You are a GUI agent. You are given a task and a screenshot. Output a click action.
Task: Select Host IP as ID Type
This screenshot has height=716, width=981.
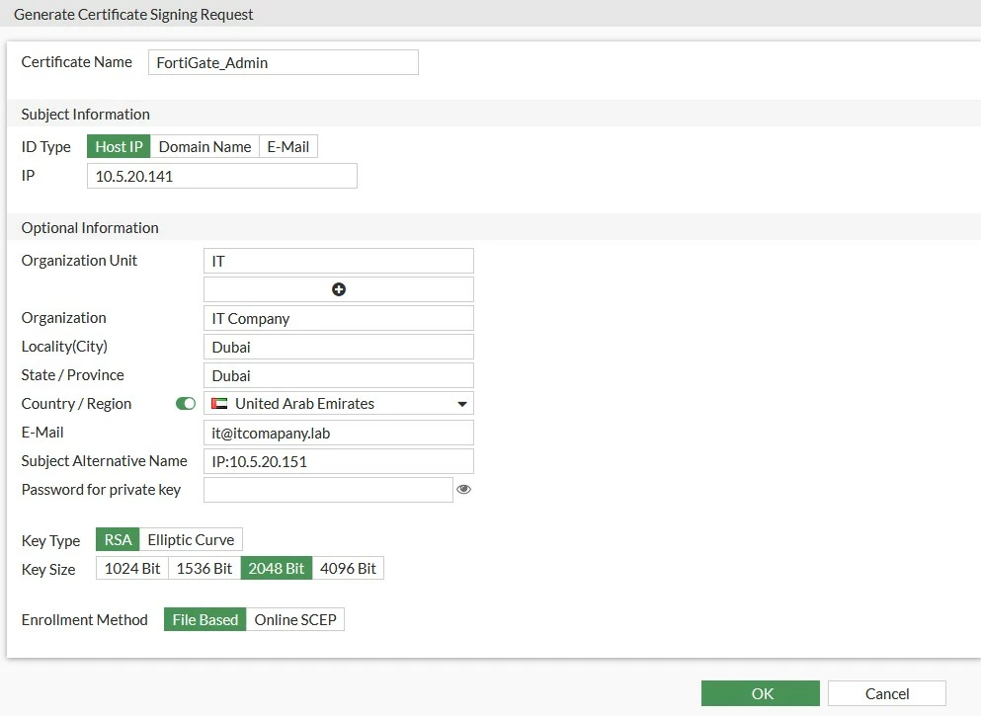[119, 147]
